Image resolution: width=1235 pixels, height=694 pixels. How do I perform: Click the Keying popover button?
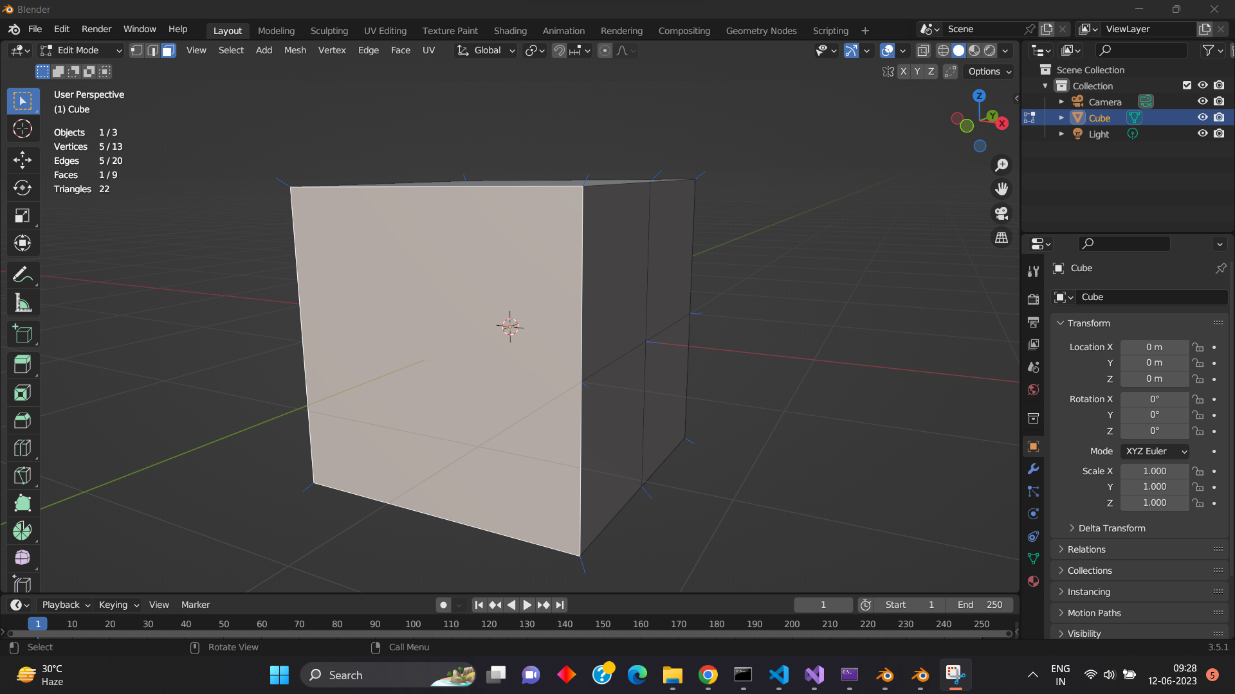tap(118, 605)
